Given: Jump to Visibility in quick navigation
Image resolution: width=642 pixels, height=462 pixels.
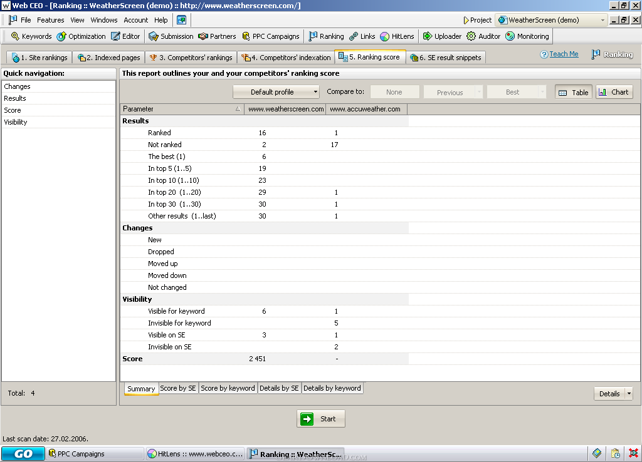Looking at the screenshot, I should pos(58,122).
